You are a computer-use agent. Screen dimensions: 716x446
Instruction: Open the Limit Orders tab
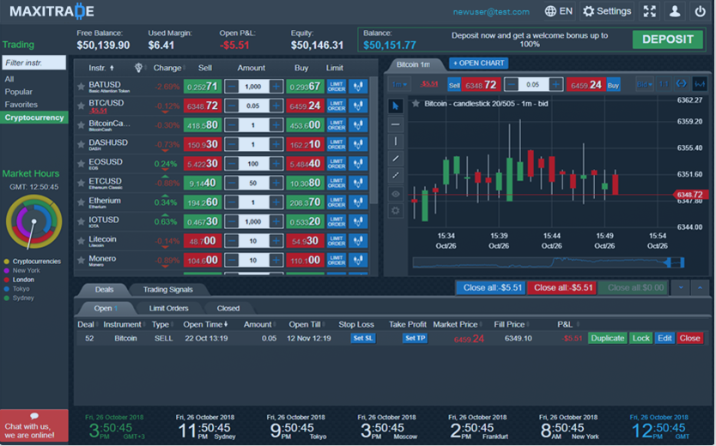tap(168, 308)
